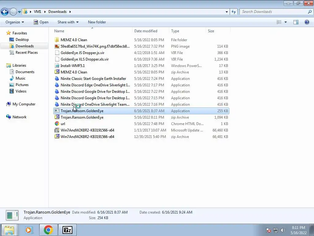Viewport: 314px width, 236px height.
Task: Select MEMZ 4.0 Clean zip archive icon
Action: point(57,72)
